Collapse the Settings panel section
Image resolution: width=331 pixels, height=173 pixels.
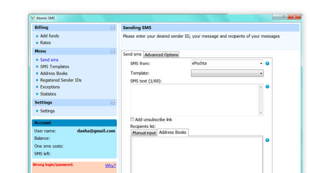pyautogui.click(x=113, y=102)
